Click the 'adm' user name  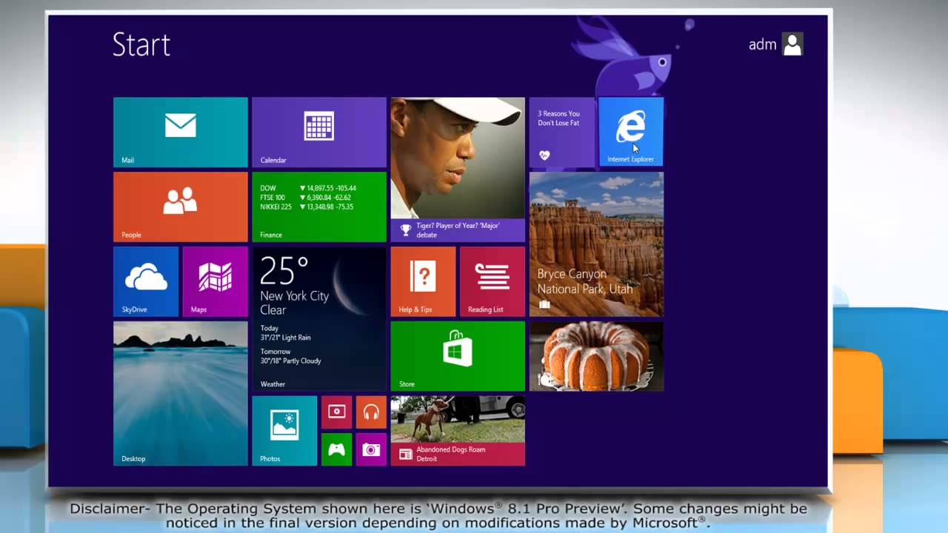pos(762,44)
